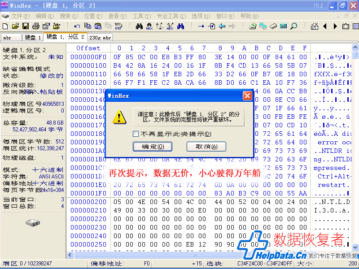Click the 偏移地址 status bar field

point(120,264)
